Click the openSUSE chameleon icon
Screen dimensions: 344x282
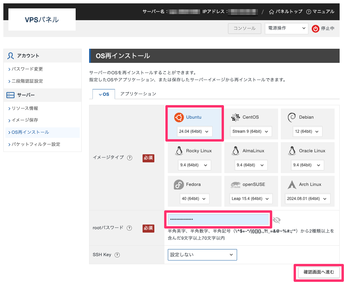[235, 185]
